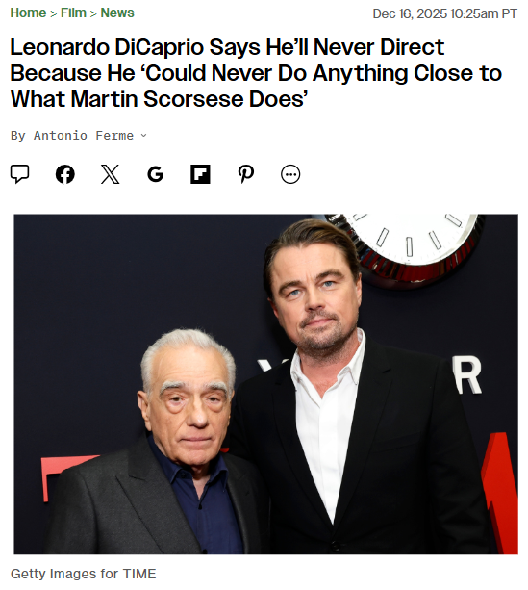The image size is (528, 590).
Task: Open the Film breadcrumb section
Action: pos(73,13)
